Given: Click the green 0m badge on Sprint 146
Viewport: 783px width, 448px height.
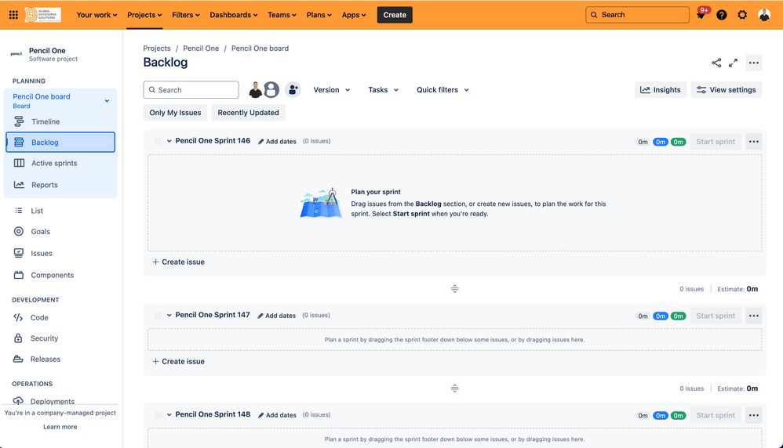Looking at the screenshot, I should click(678, 142).
